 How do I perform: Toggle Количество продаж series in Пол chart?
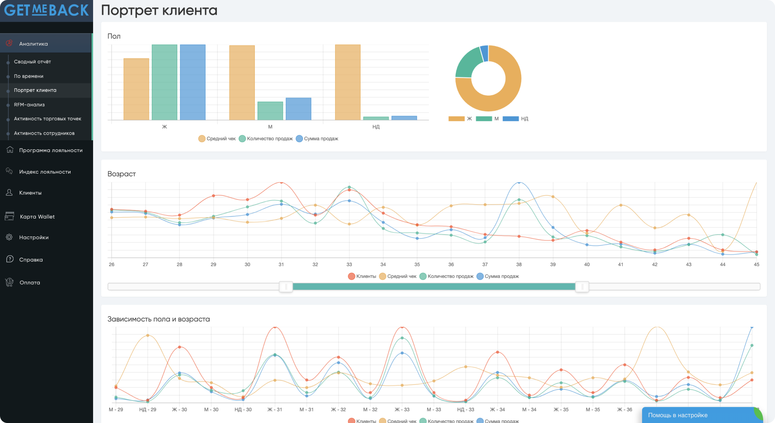(x=266, y=138)
